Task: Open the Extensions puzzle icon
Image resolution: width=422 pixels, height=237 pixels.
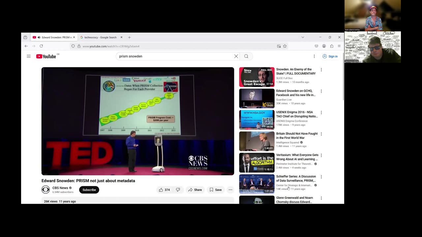Action: (x=332, y=46)
